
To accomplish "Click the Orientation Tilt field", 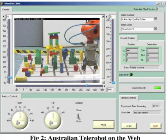I will pyautogui.click(x=153, y=60).
